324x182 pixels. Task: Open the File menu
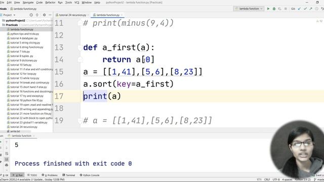tap(2, 3)
